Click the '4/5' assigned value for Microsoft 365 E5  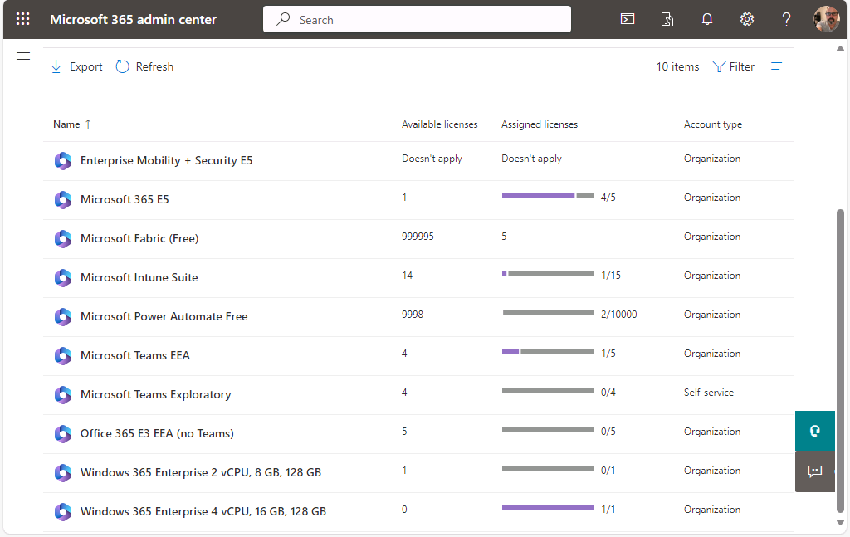tap(608, 198)
